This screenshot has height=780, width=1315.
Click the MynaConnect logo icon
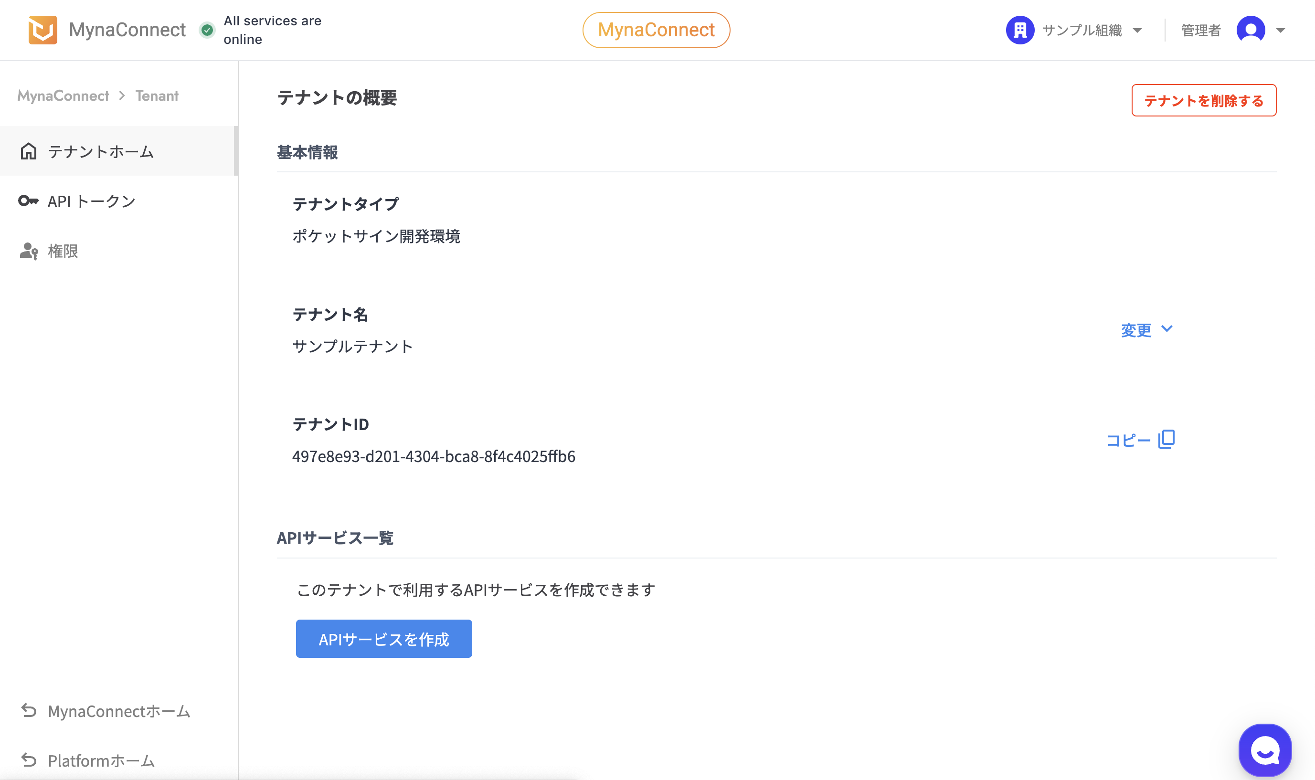click(42, 30)
